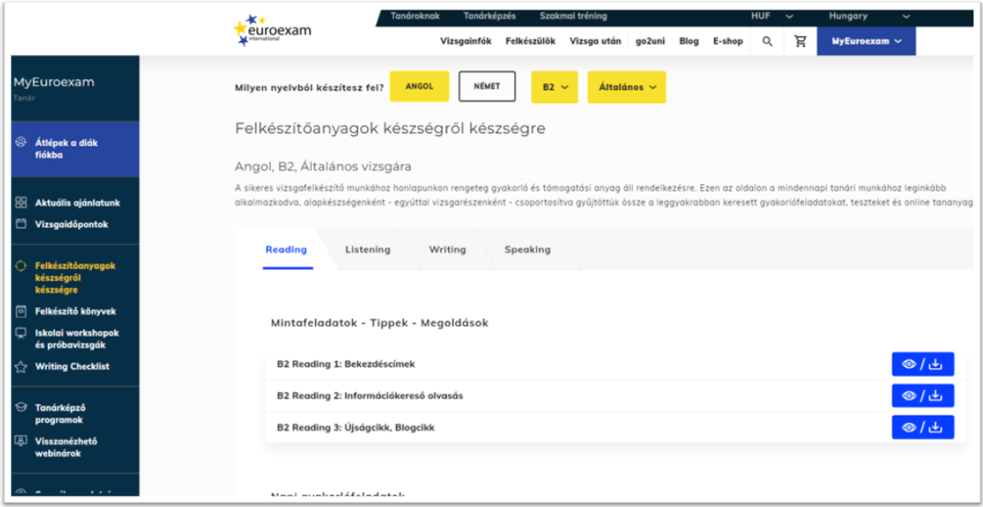Screen dimensions: 983x507
Task: Click the Vizsgaidőpontok calendar icon
Action: pyautogui.click(x=22, y=224)
